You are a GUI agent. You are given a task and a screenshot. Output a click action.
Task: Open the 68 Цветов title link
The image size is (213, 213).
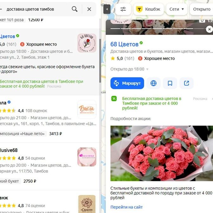click(124, 44)
